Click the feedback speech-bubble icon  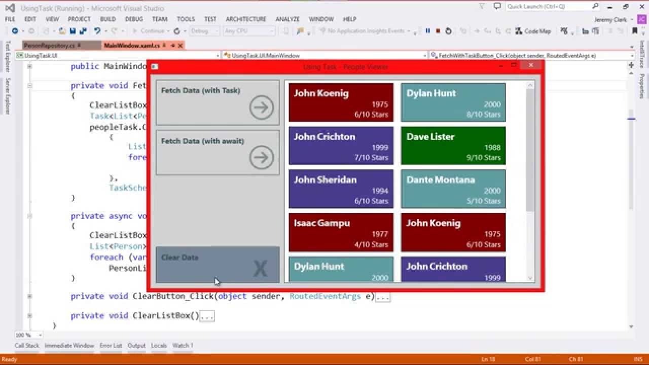497,7
